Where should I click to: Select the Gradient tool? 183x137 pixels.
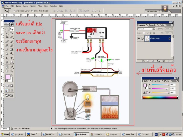pyautogui.click(x=12, y=50)
